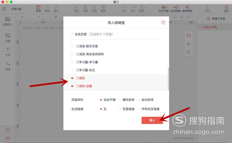232x143 pixels.
Task: Check the 学习圈-学习圈 checkbox
Action: [x=72, y=62]
